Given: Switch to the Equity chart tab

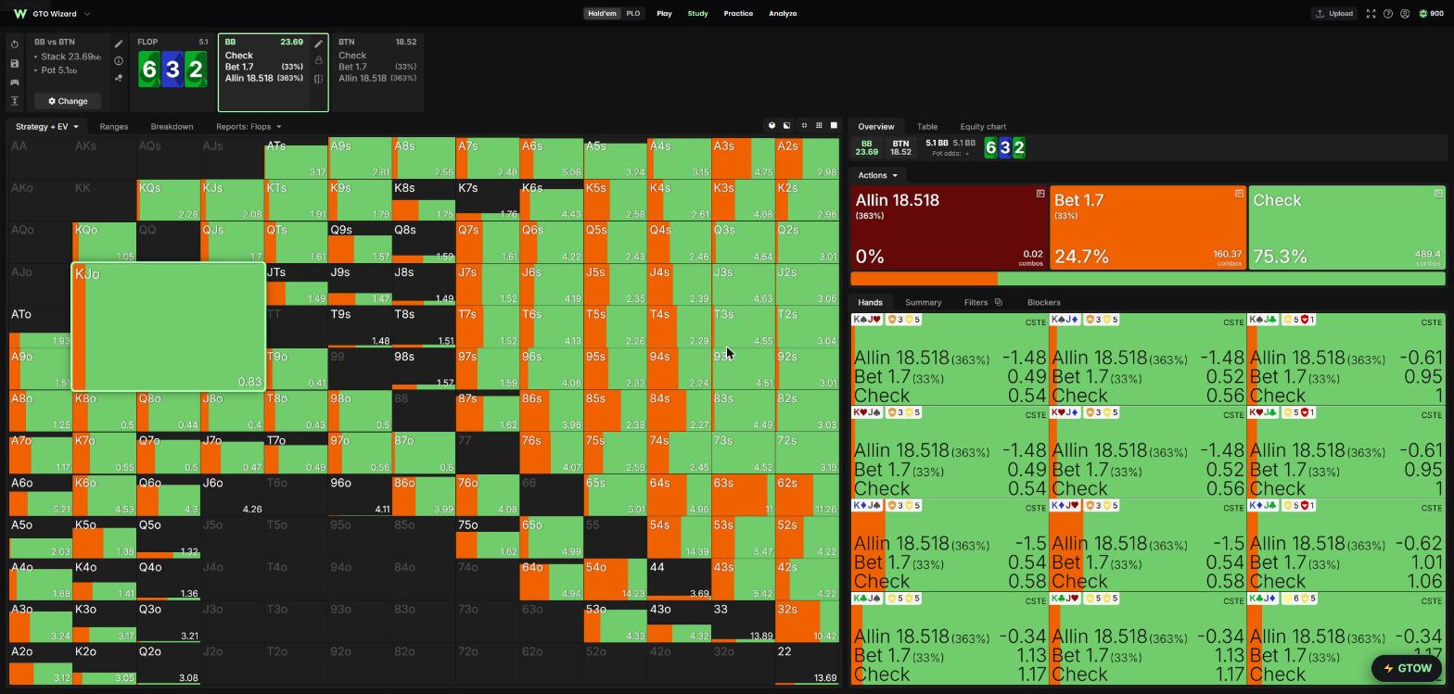Looking at the screenshot, I should [983, 127].
